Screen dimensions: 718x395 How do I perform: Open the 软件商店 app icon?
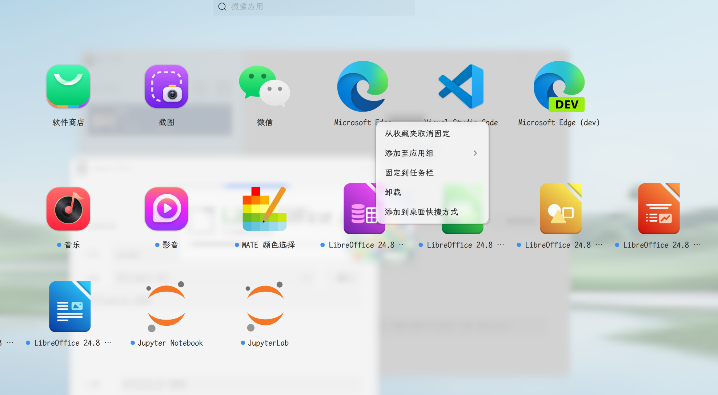[68, 86]
